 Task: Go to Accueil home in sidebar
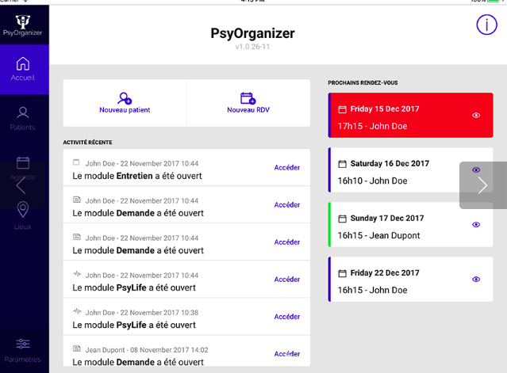(25, 69)
